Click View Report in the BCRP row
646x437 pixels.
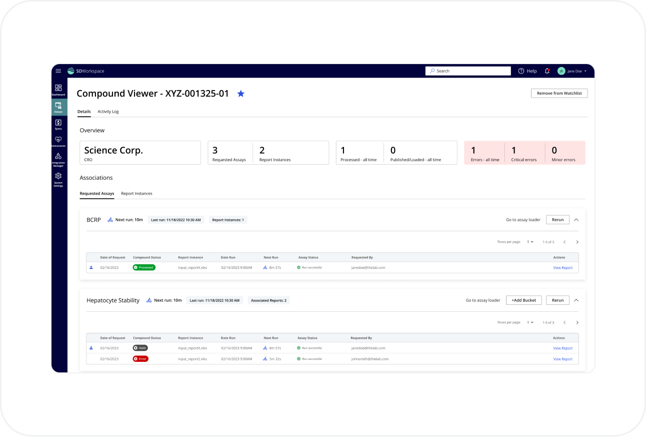562,268
